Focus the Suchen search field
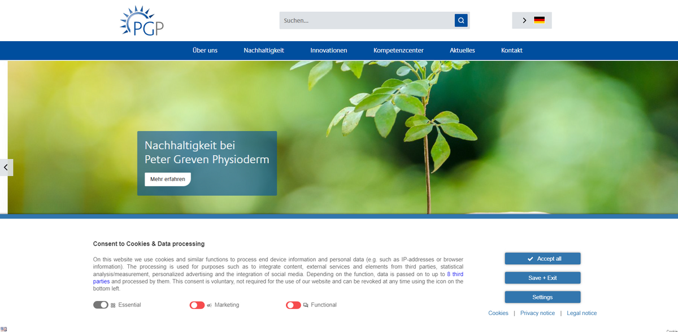The image size is (678, 332). (367, 20)
